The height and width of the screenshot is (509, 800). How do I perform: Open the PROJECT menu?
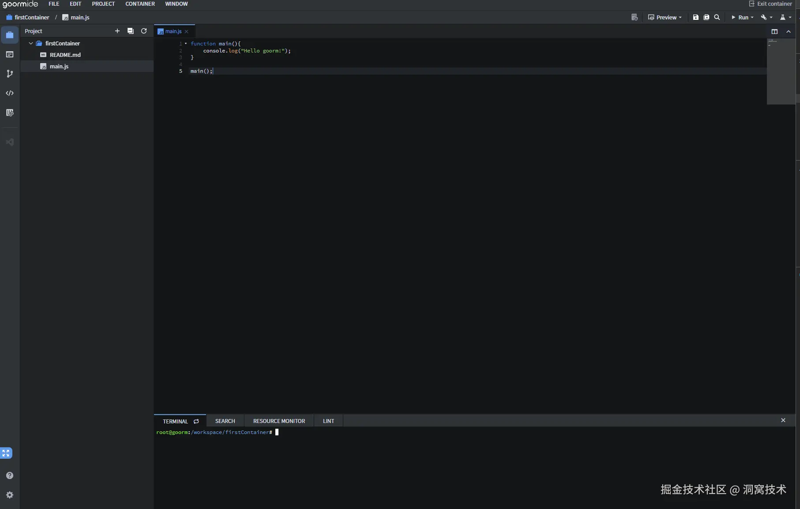(103, 4)
